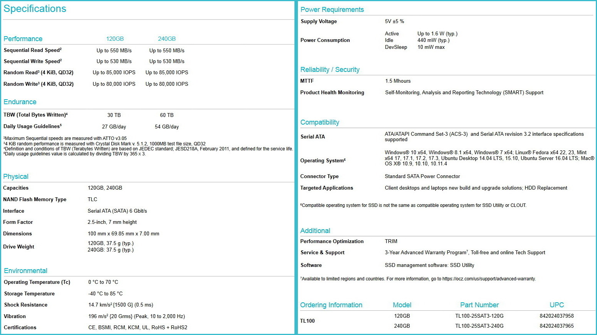Viewport: 597px width, 335px height.
Task: Select the Operating Temperature (Tc) label
Action: tap(37, 282)
